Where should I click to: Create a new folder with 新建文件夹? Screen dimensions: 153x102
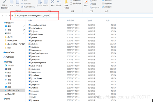66,4
